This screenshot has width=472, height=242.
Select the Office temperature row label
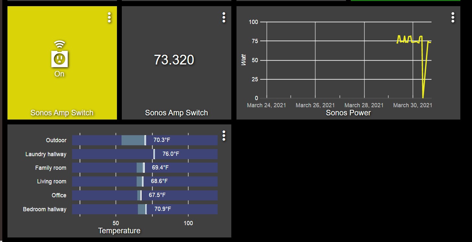point(59,195)
